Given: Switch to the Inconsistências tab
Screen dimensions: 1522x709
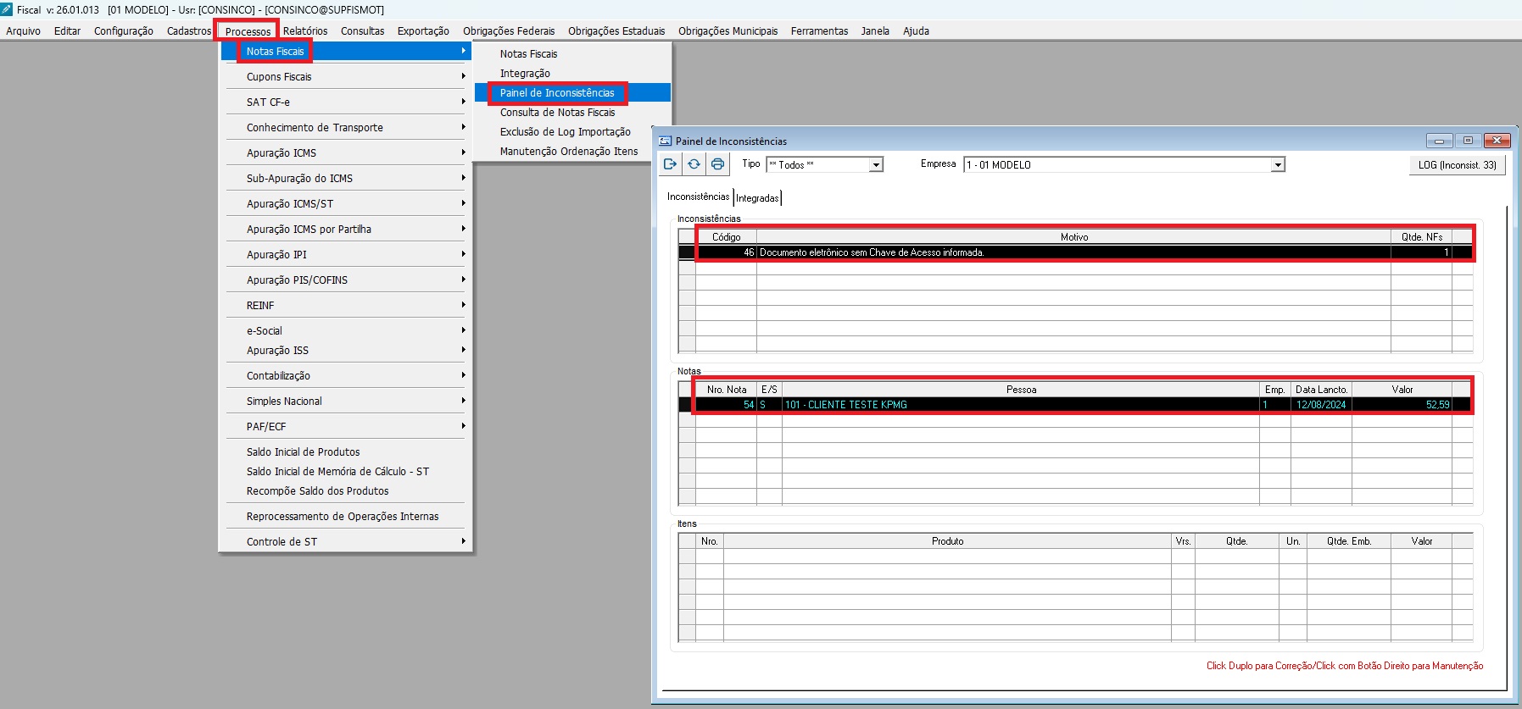Looking at the screenshot, I should 698,197.
